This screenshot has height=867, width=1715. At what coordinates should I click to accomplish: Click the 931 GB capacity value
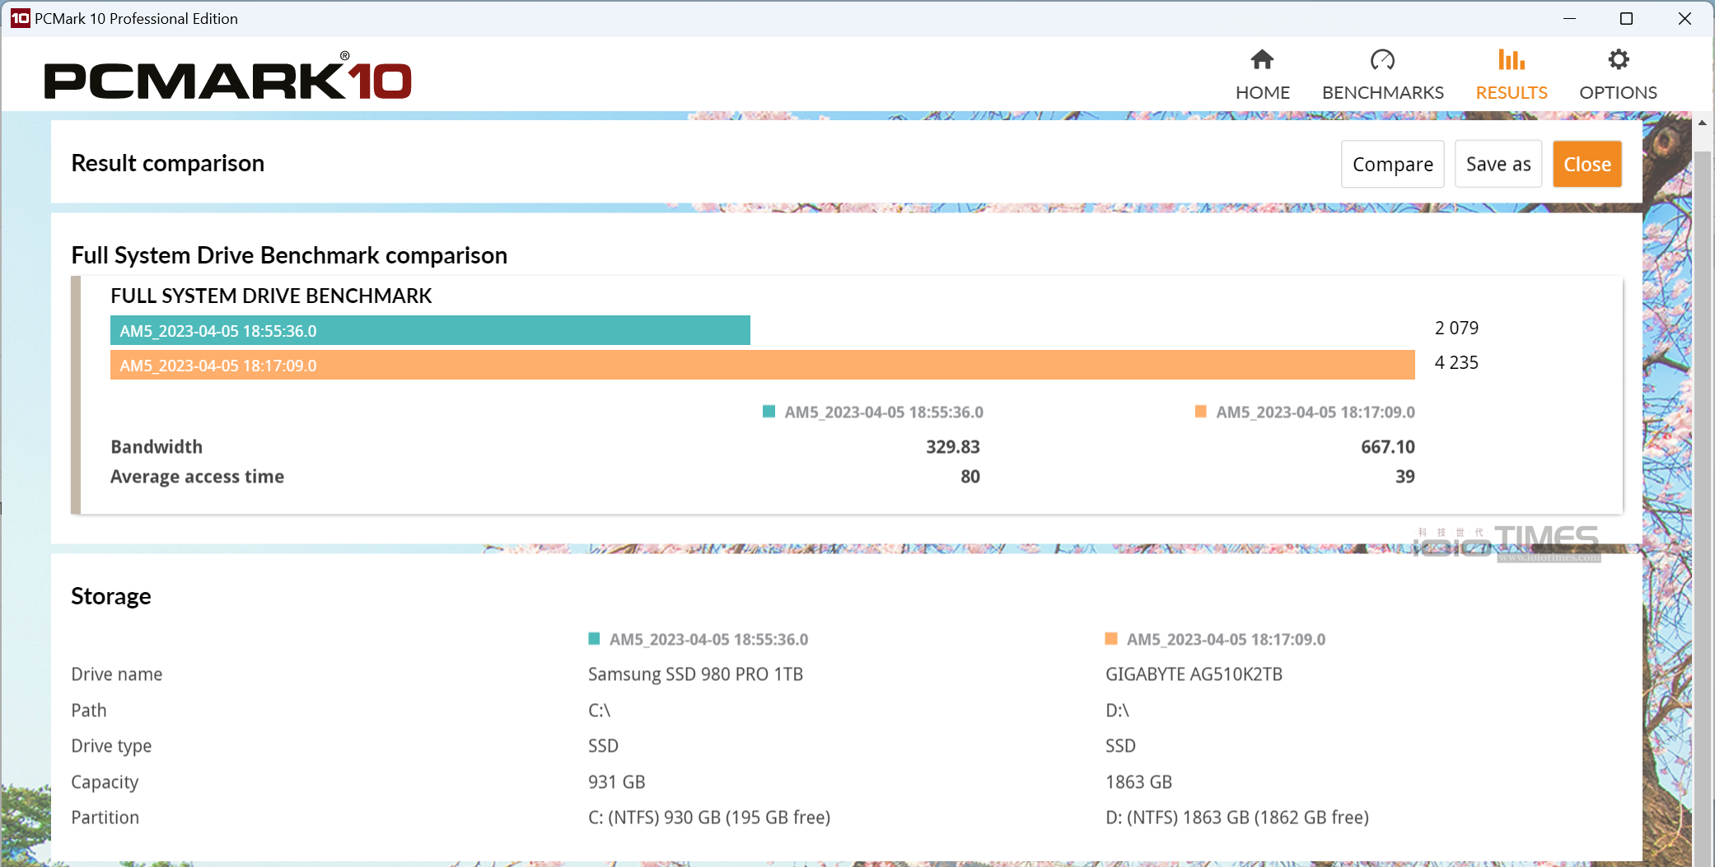click(x=616, y=781)
